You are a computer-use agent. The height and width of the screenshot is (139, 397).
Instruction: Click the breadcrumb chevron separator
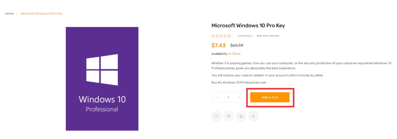tap(17, 14)
